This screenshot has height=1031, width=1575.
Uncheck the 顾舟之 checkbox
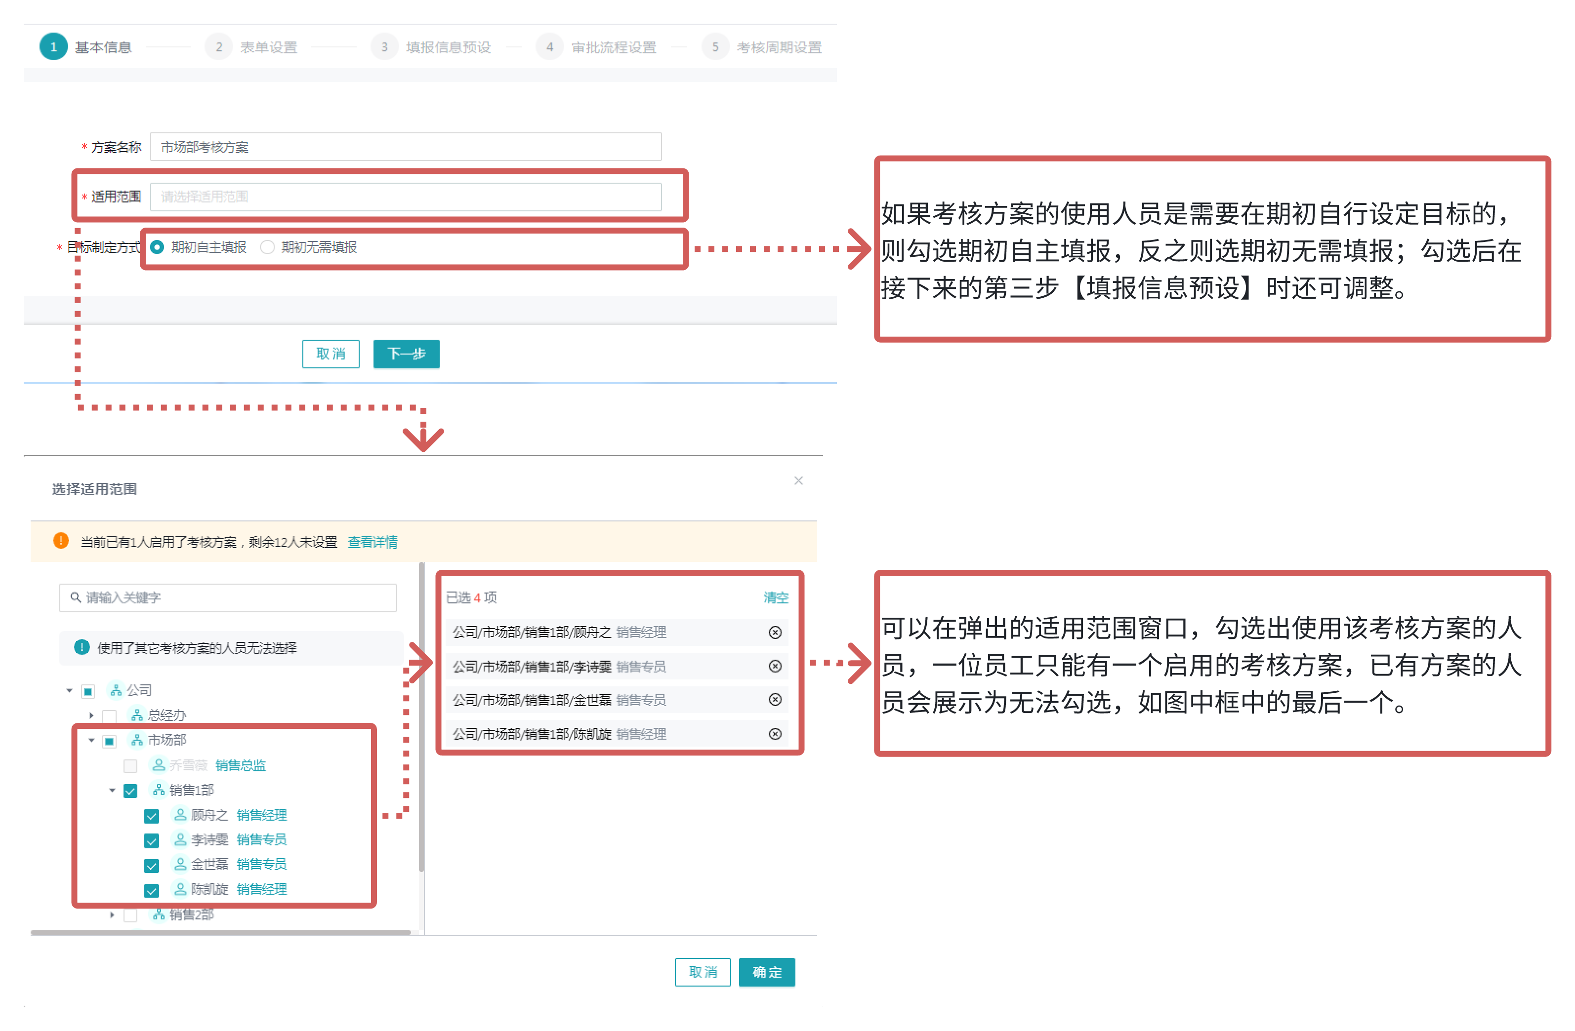point(152,816)
